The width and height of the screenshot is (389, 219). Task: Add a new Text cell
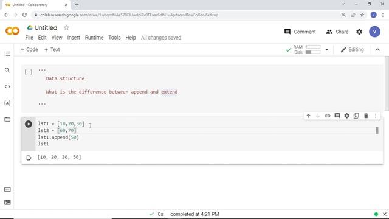click(52, 50)
